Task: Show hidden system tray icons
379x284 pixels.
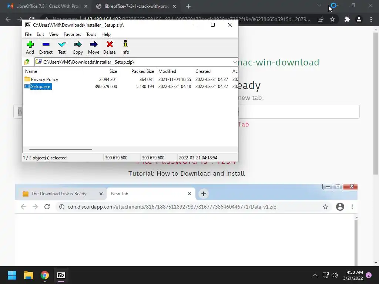Action: point(315,275)
